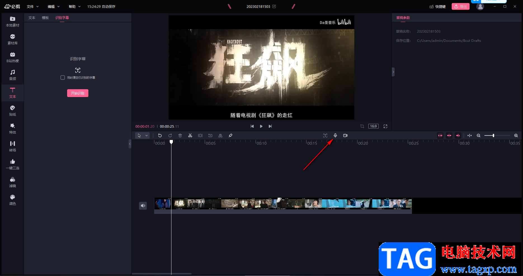Open the 文件 menu

33,6
